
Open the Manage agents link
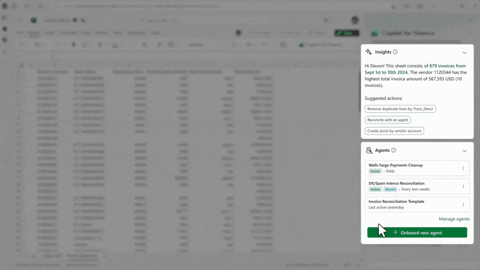[x=454, y=219]
